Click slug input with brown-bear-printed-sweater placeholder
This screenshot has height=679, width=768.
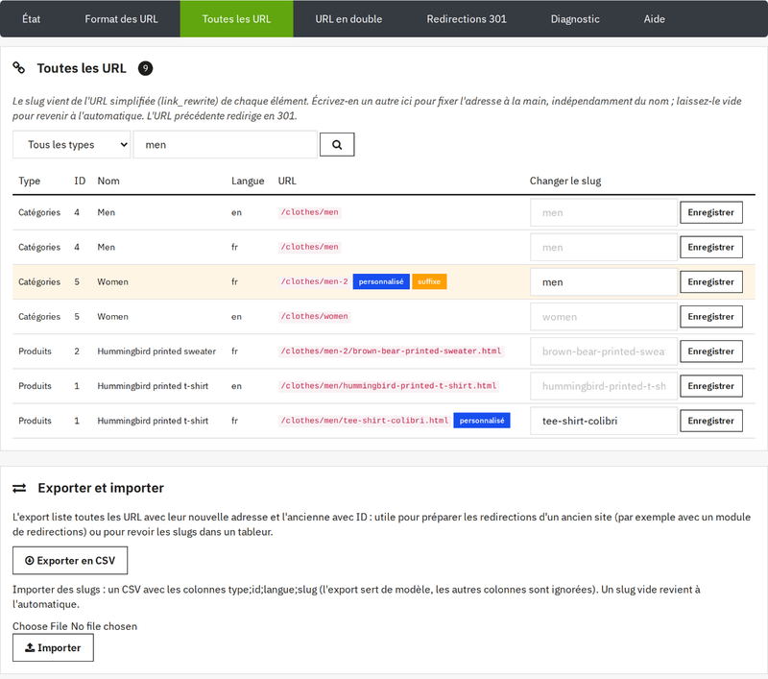(604, 352)
